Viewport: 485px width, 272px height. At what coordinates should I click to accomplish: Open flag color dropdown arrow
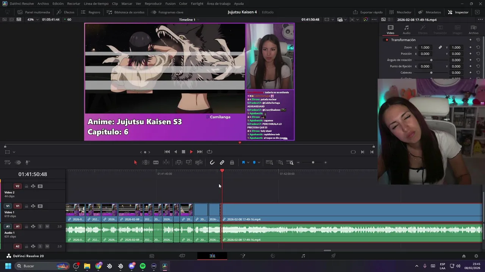[248, 162]
